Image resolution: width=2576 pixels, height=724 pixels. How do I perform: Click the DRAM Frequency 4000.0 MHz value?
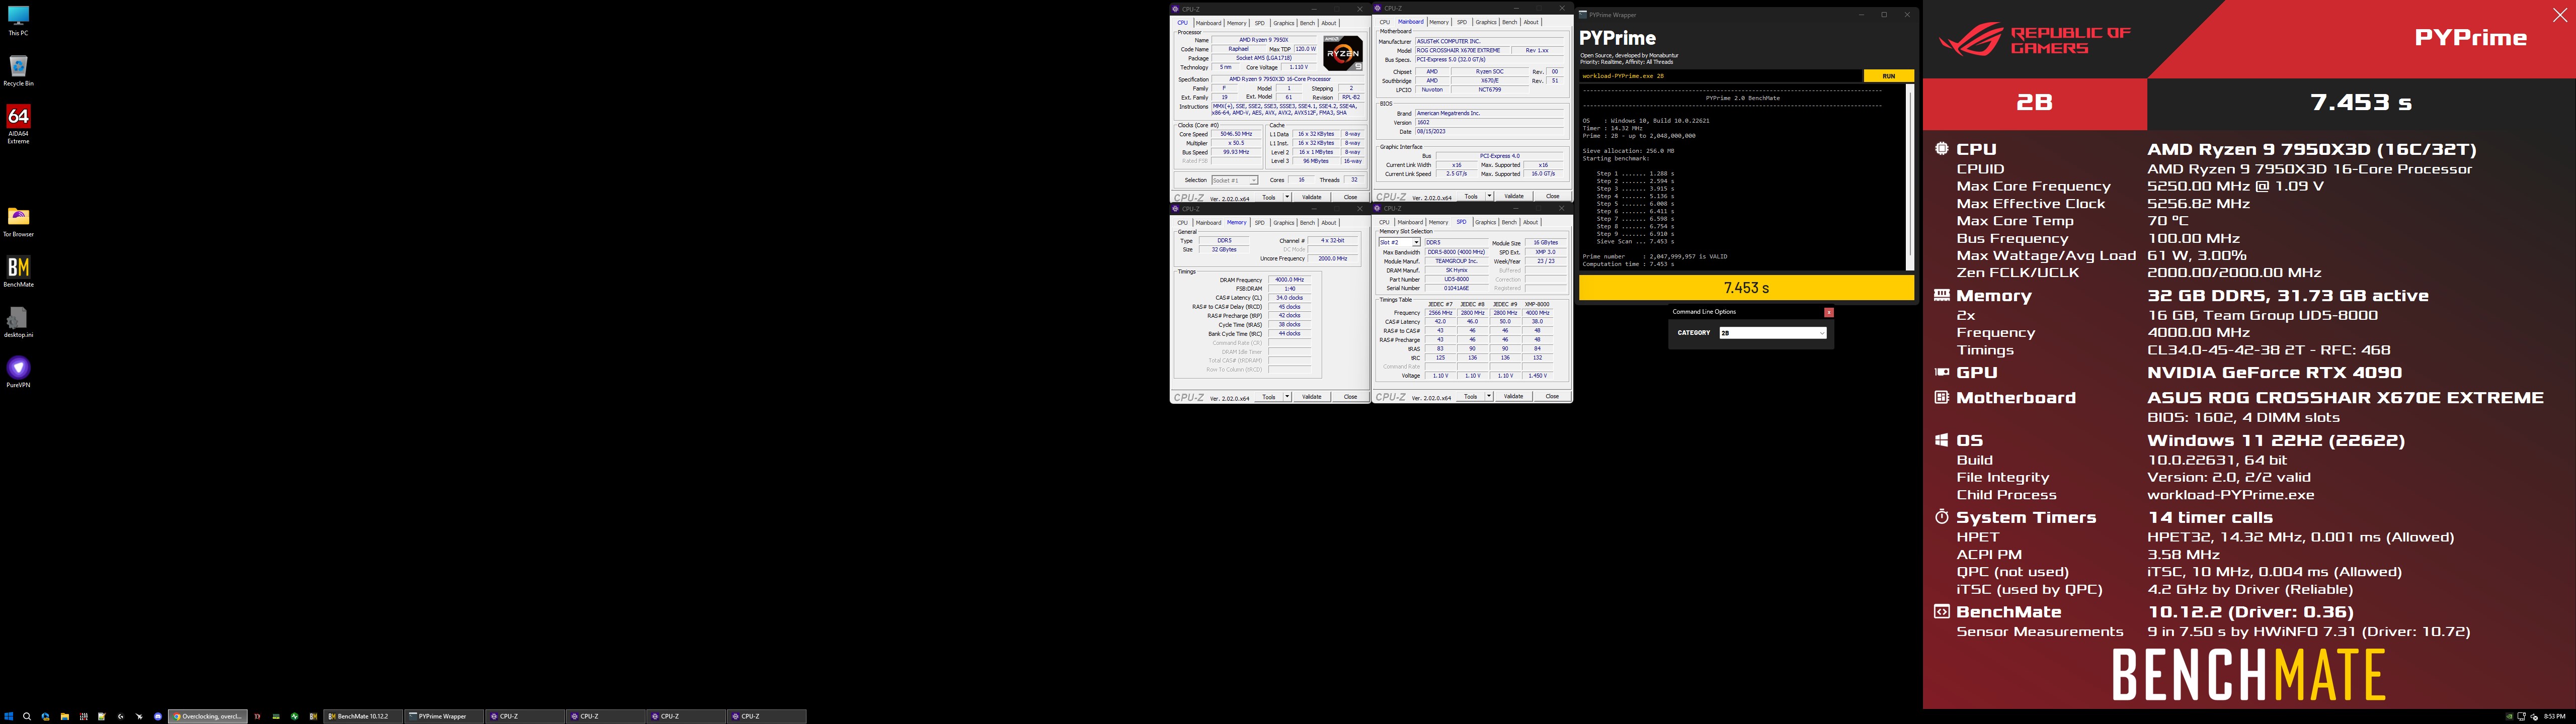tap(1290, 280)
